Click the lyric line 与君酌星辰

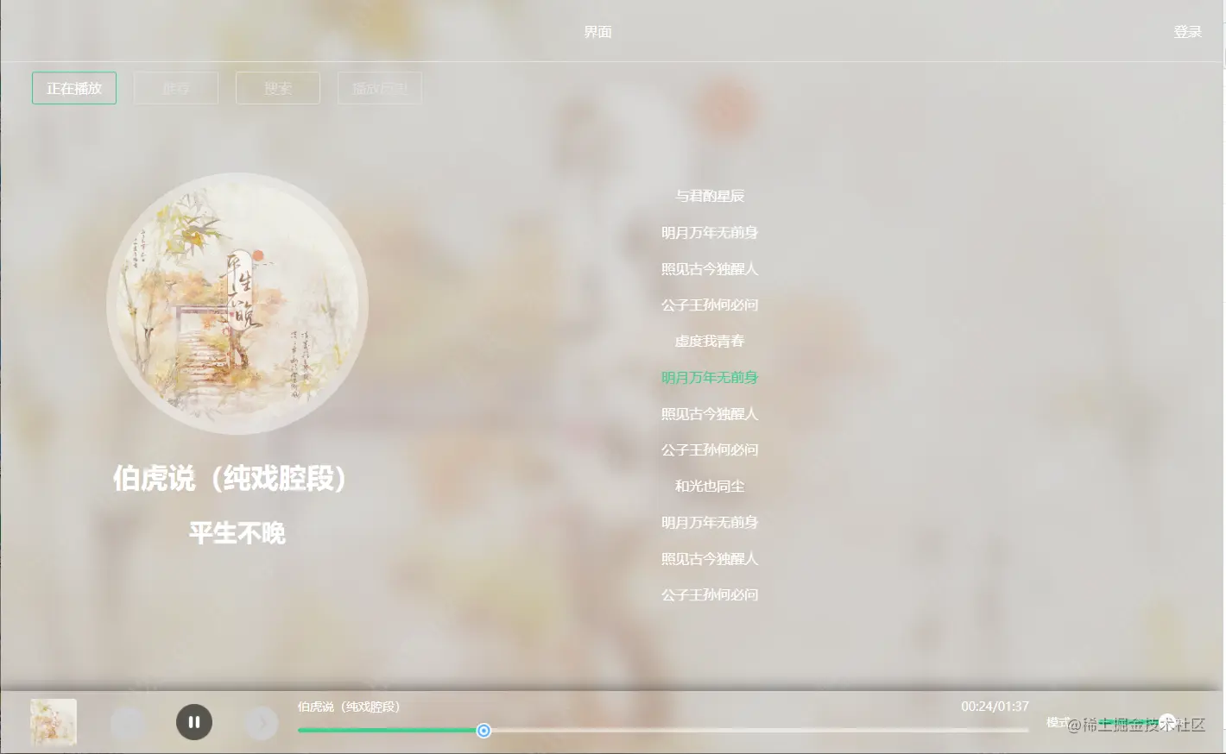pos(709,196)
